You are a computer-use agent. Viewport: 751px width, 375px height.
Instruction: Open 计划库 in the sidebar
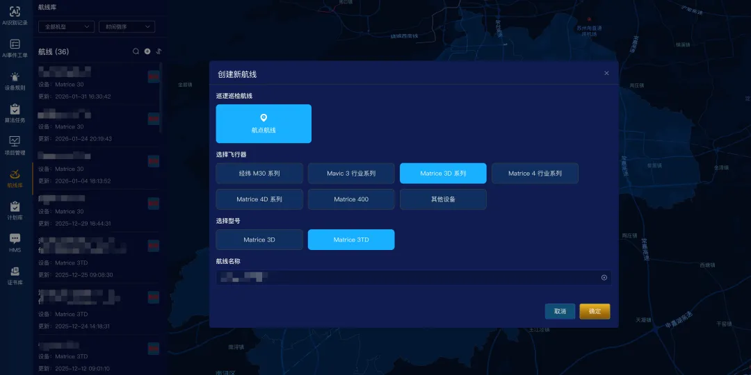15,210
